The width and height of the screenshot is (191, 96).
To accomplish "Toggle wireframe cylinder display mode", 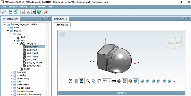I will 71,81.
